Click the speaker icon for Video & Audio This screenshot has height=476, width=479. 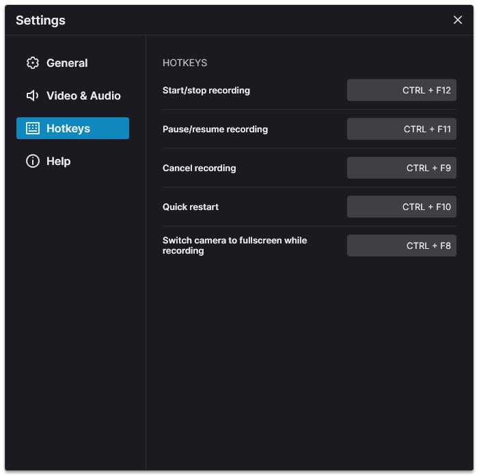[x=32, y=95]
